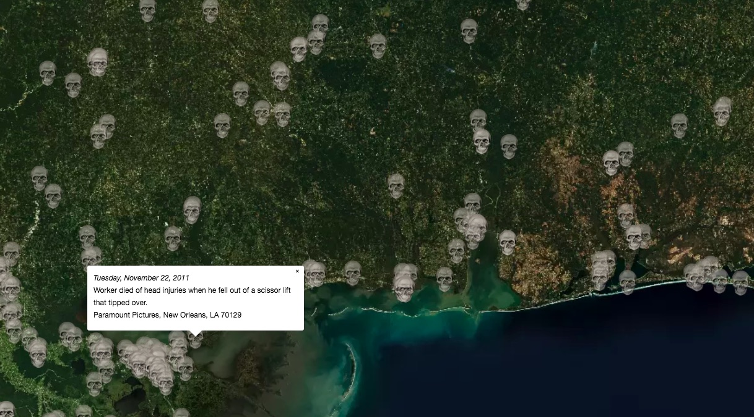Screen dimensions: 754x417
Task: Click the skull marker under the popup pointer
Action: point(196,339)
